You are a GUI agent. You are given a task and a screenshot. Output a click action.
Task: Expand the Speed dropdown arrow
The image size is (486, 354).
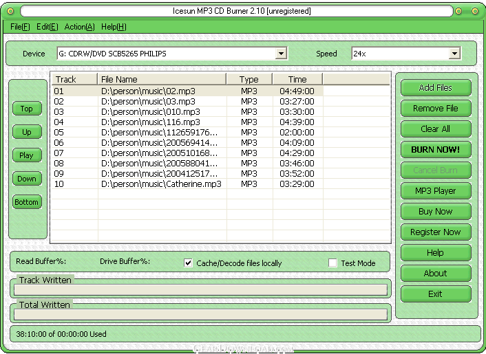click(454, 54)
